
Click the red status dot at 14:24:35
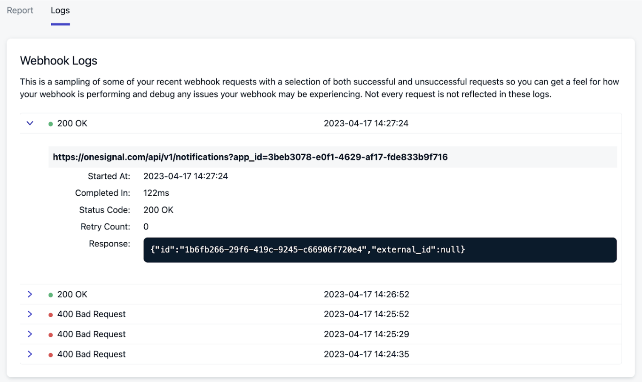coord(51,355)
